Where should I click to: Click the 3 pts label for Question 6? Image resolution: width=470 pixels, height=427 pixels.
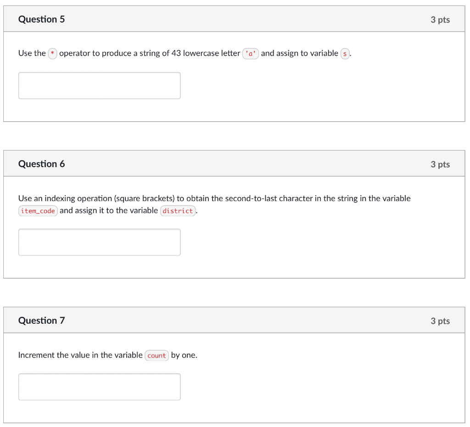440,164
